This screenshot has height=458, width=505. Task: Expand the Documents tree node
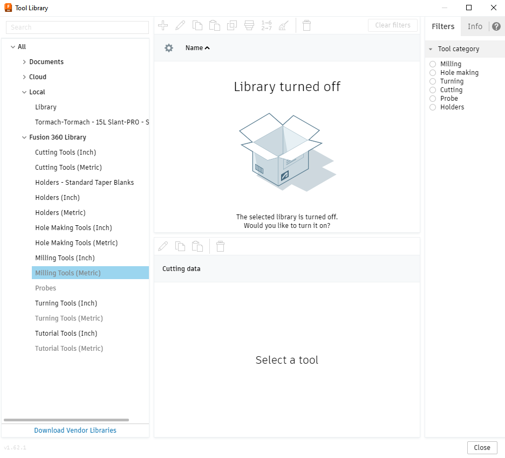(x=24, y=61)
